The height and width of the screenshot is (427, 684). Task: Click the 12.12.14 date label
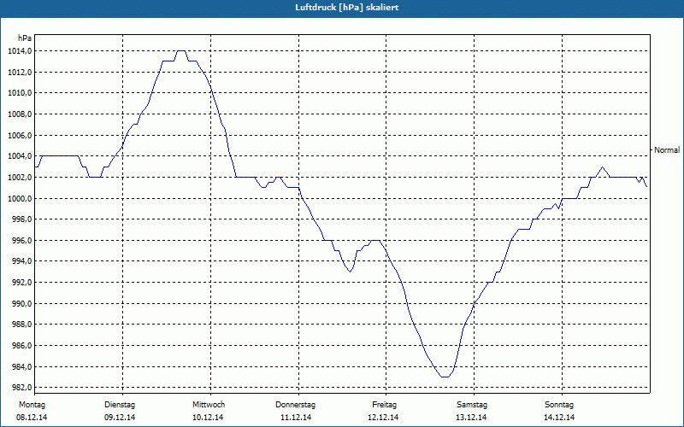click(383, 418)
